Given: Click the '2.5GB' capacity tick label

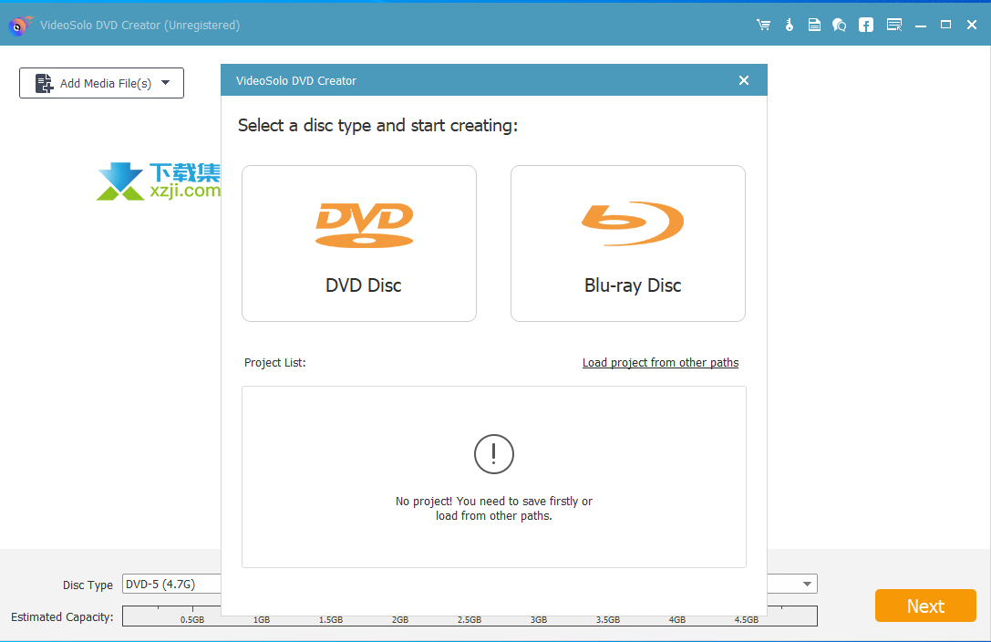Looking at the screenshot, I should point(470,620).
